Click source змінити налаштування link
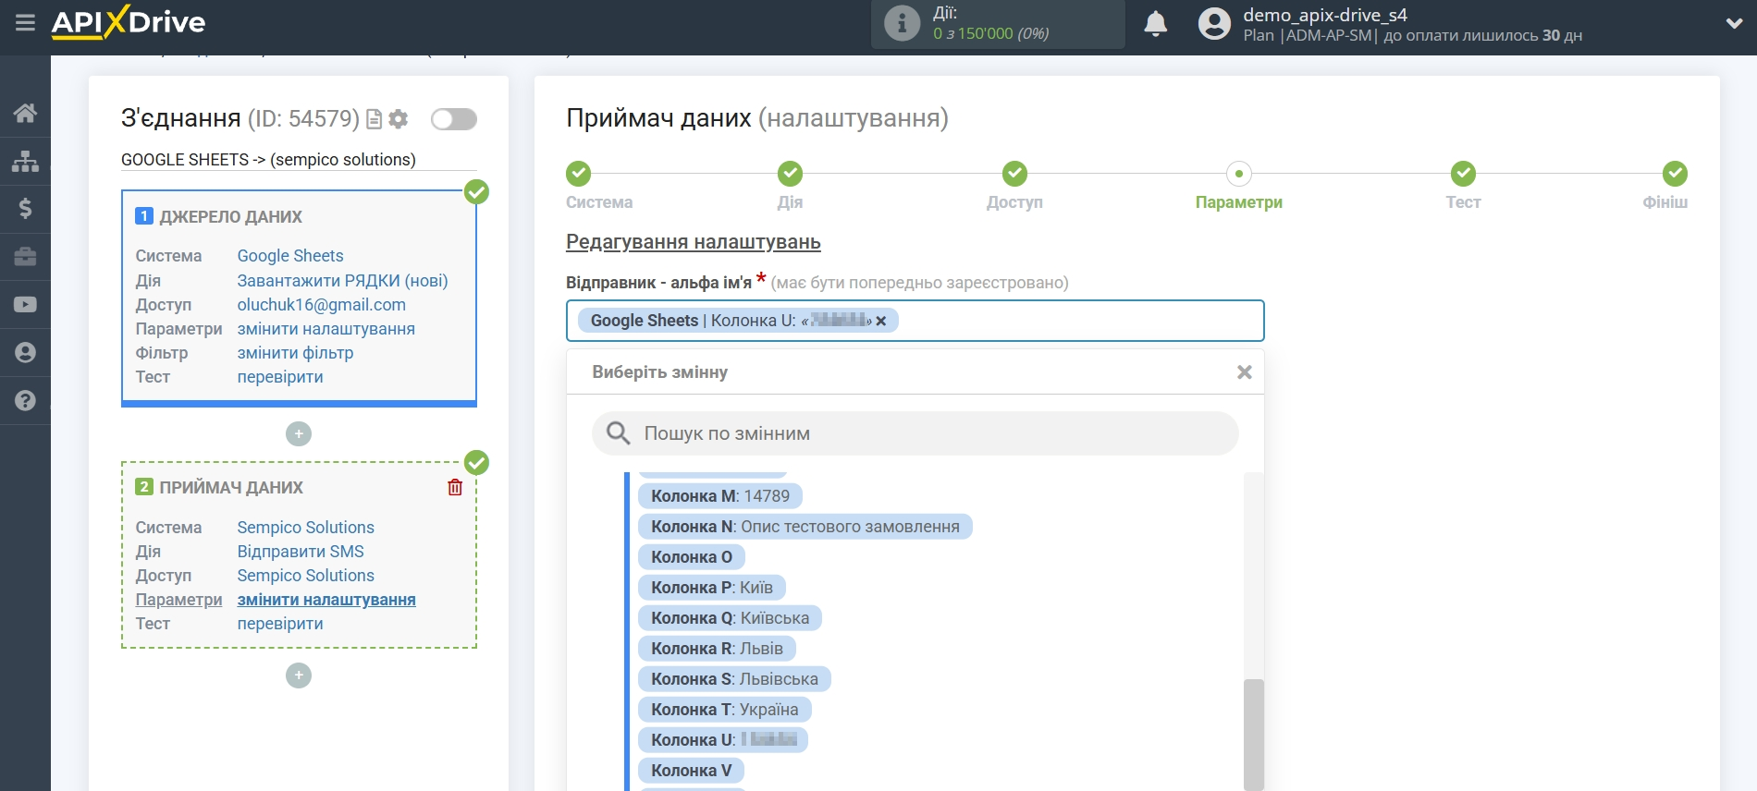 pos(326,329)
